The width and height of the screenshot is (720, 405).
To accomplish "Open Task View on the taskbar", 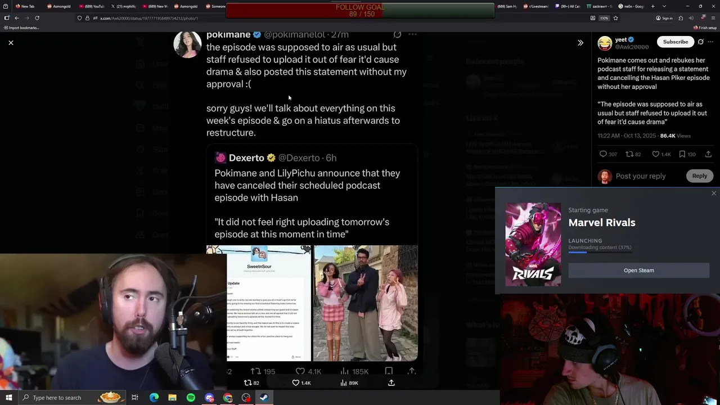I will tap(135, 398).
